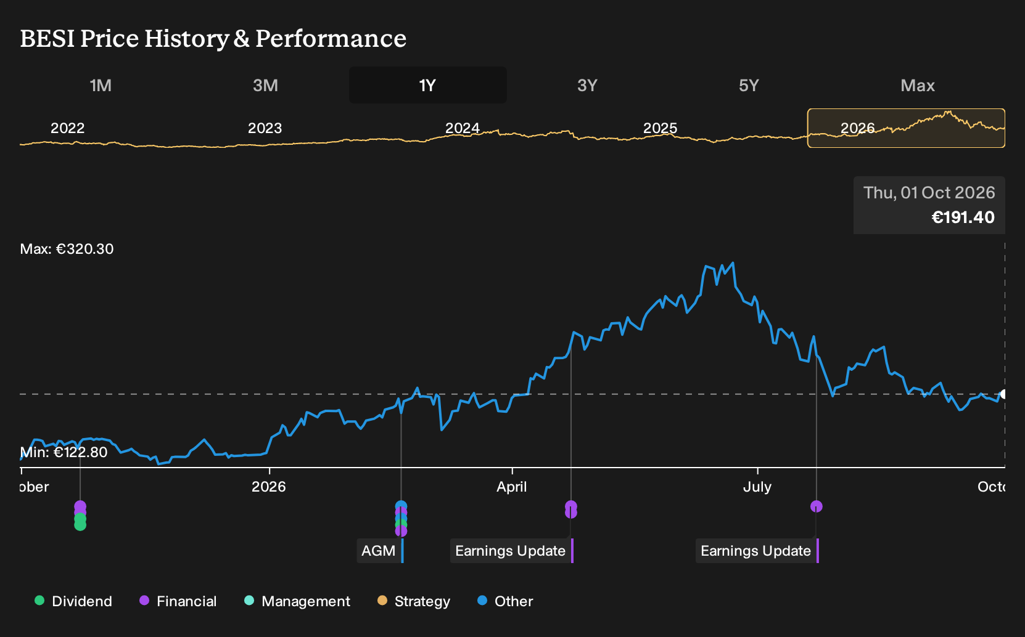Viewport: 1025px width, 637px height.
Task: Click the bottom purple dot above AGM label
Action: pyautogui.click(x=401, y=531)
